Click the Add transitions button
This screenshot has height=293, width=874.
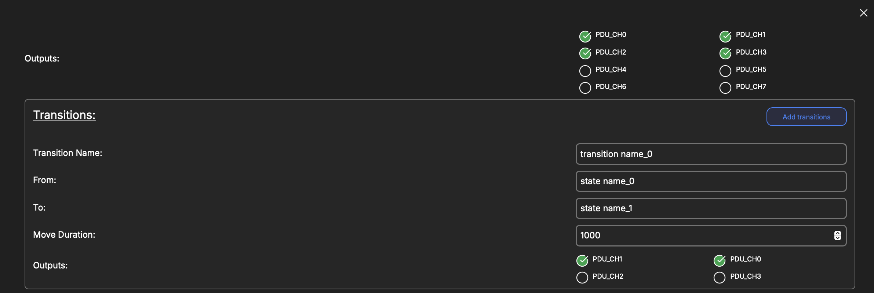(806, 117)
